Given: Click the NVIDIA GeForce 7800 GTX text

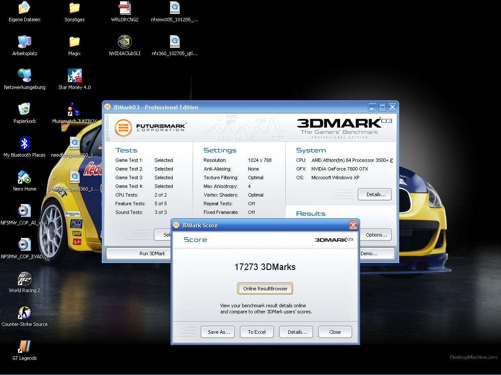Looking at the screenshot, I should click(340, 169).
